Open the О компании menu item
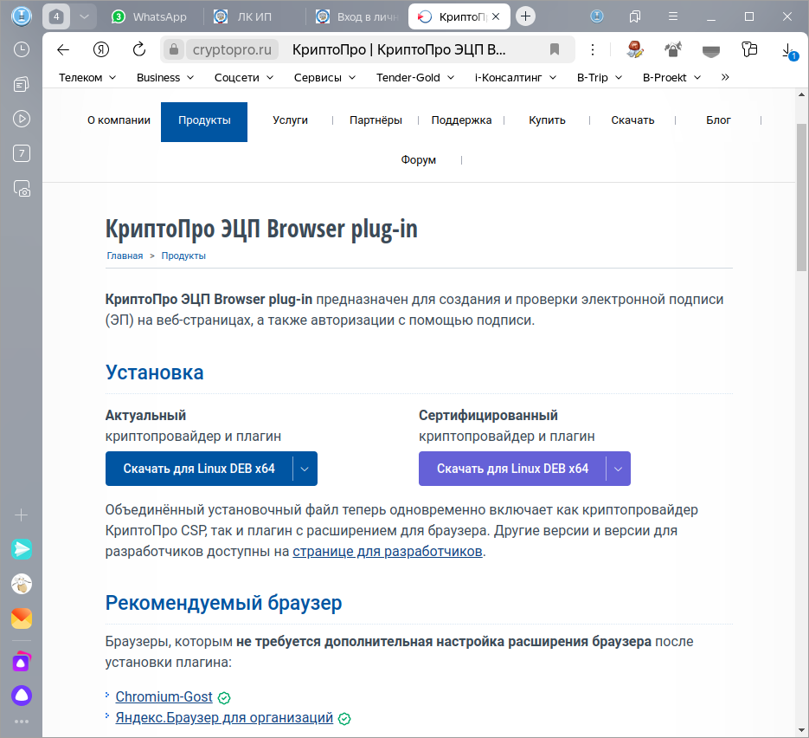Viewport: 809px width, 738px height. 119,120
